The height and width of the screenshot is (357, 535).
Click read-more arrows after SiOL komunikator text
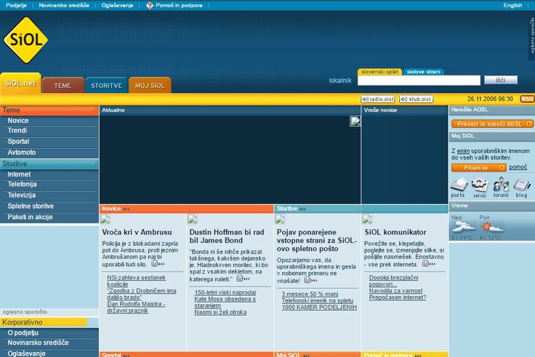click(x=429, y=264)
